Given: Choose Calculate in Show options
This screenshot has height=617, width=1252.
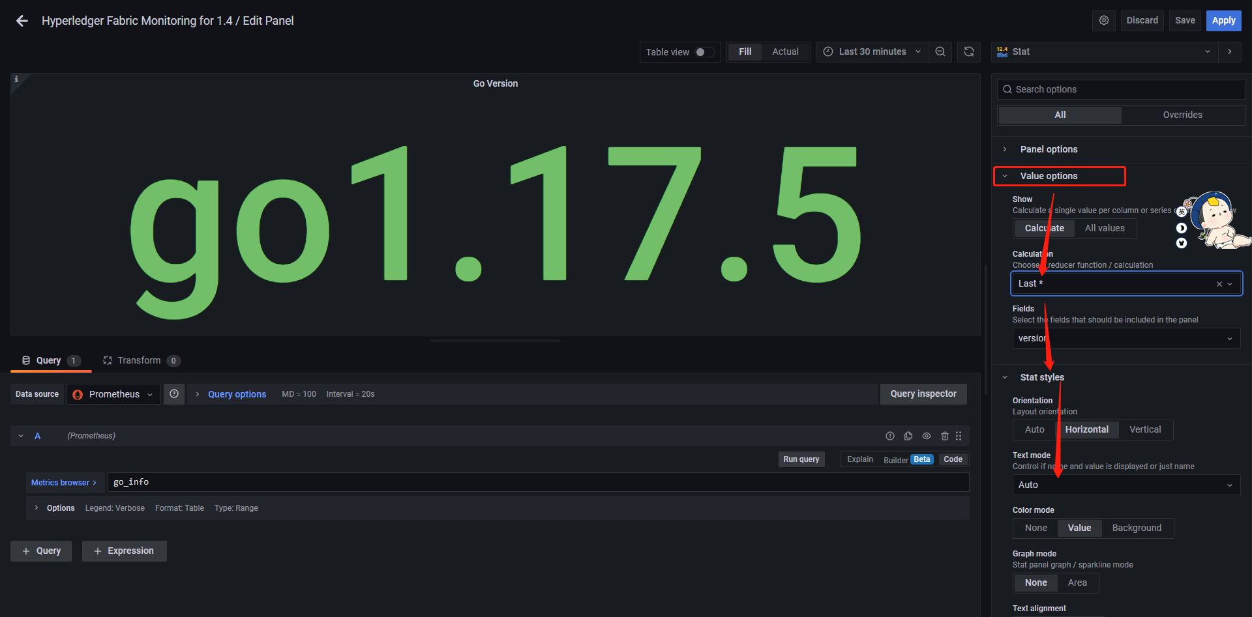Looking at the screenshot, I should (x=1044, y=229).
